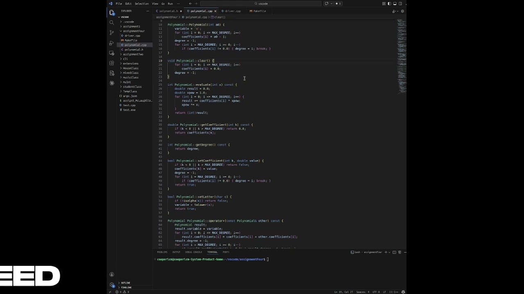Open the Remote Explorer view icon

coord(112,53)
